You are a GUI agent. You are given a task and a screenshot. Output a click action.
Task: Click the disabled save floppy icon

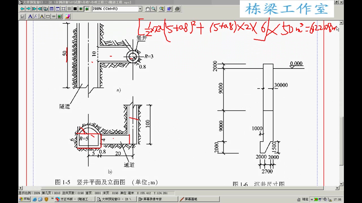[x=23, y=16]
